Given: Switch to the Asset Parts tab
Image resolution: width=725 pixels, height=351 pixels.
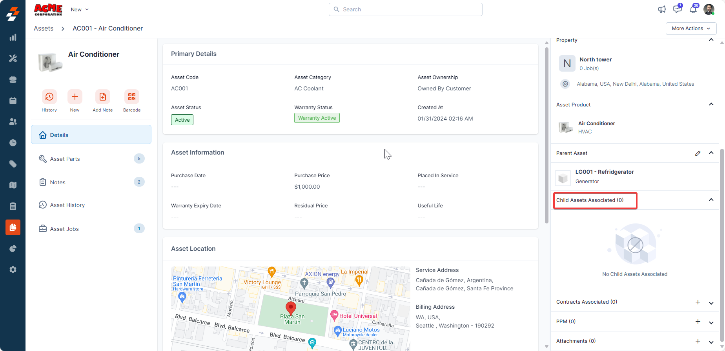Looking at the screenshot, I should click(x=65, y=159).
